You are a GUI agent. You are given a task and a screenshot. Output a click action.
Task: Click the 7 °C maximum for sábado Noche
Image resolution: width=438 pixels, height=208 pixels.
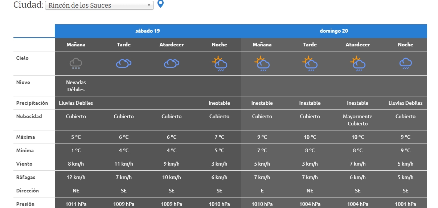pyautogui.click(x=219, y=137)
